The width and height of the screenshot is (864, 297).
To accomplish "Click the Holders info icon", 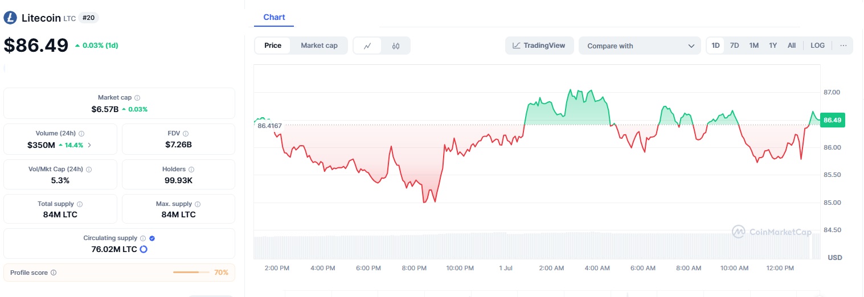I will point(191,170).
